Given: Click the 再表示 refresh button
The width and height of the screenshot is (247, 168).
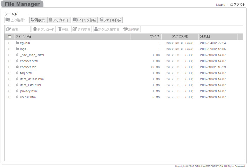Looking at the screenshot, I should point(37,20).
